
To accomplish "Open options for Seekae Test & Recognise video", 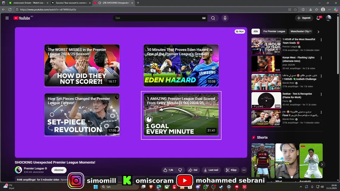I will 321,94.
